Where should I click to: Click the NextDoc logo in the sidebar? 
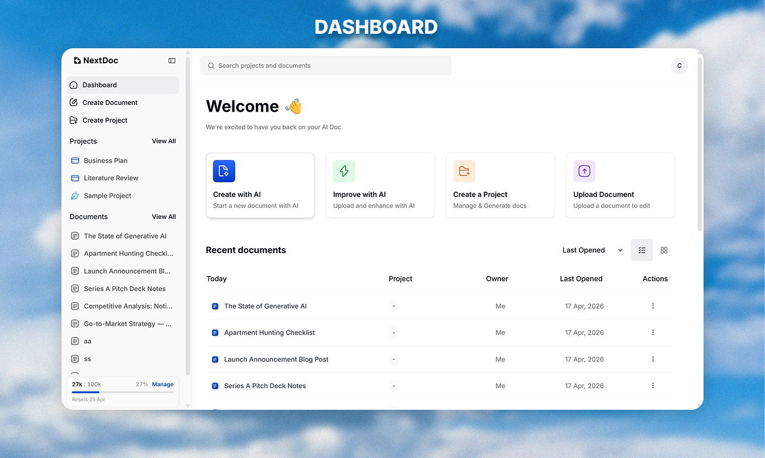95,60
